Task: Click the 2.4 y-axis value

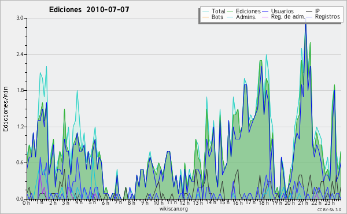Action: pyautogui.click(x=20, y=54)
